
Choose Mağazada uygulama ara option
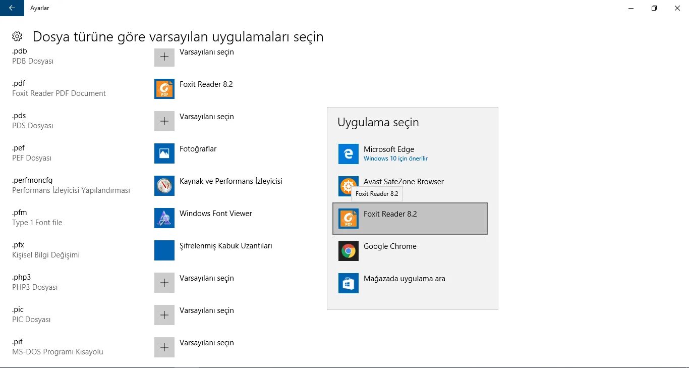(x=410, y=283)
